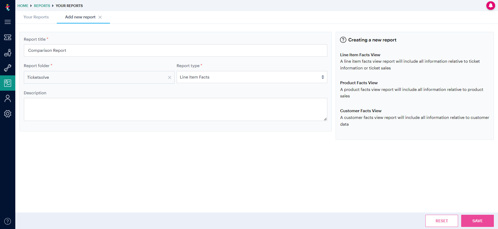Go to REPORTS breadcrumb
The image size is (498, 229).
click(42, 6)
